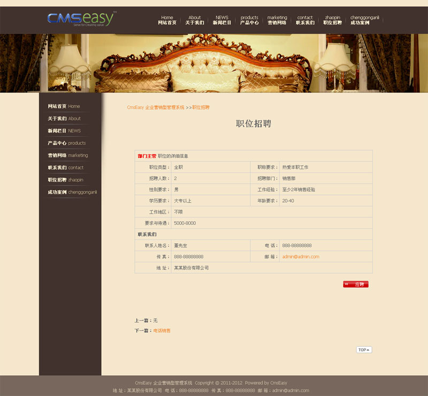Open About in top navigation bar
This screenshot has height=396, width=428.
(x=195, y=20)
